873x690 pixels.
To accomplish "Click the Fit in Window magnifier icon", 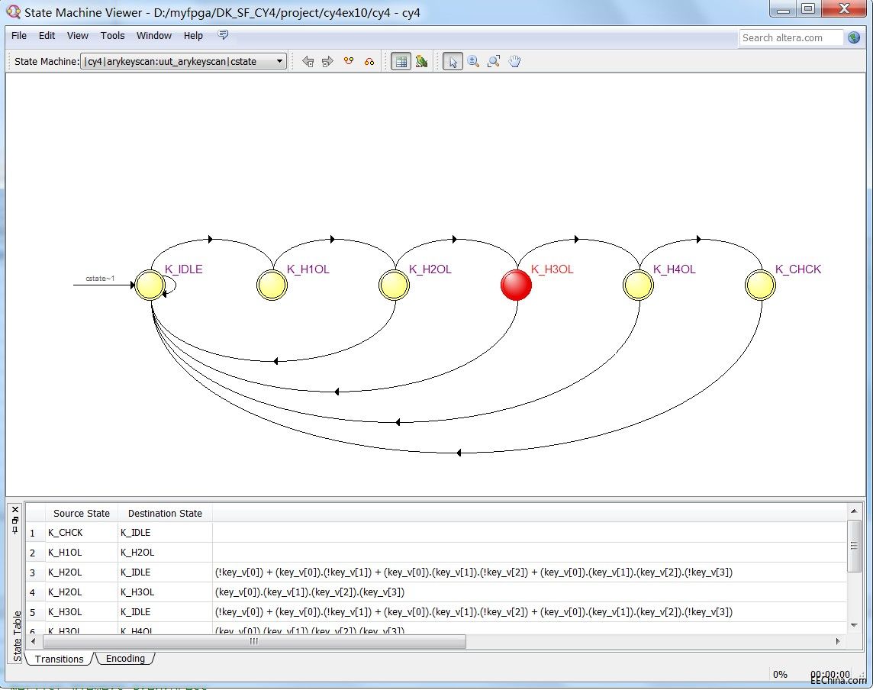I will [494, 61].
